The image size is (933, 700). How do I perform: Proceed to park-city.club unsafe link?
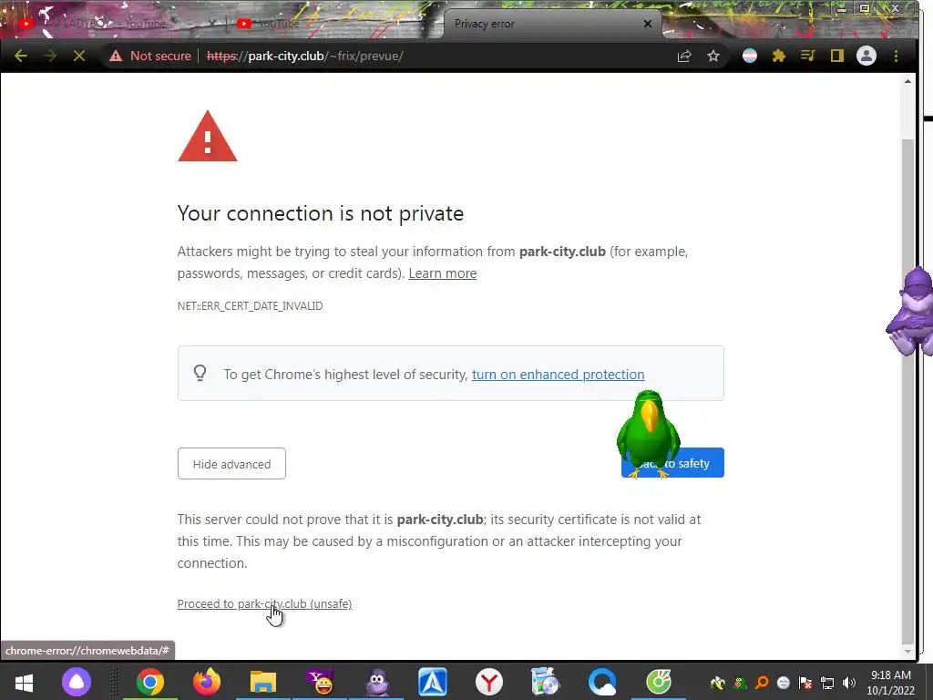point(264,603)
